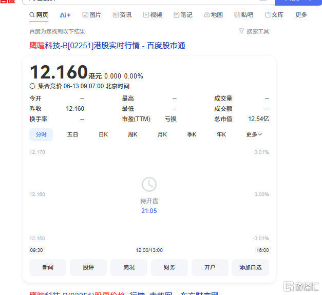This screenshot has width=322, height=295.
Task: Select the 日K chart tab
Action: (x=103, y=134)
